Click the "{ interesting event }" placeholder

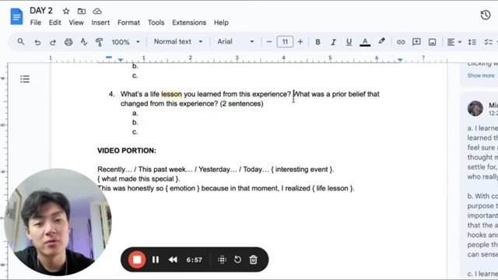pyautogui.click(x=302, y=170)
